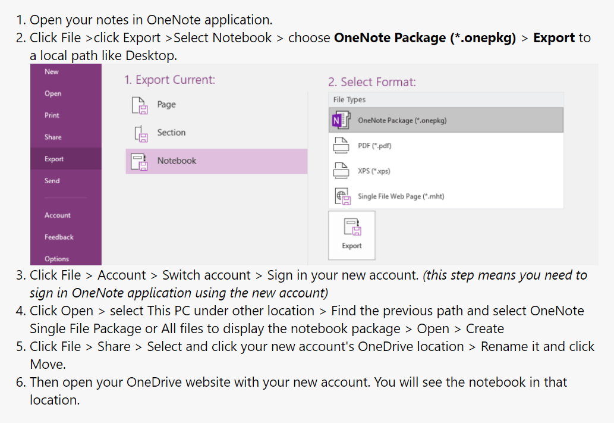This screenshot has height=423, width=614.
Task: Select the Export sidebar entry
Action: (66, 159)
